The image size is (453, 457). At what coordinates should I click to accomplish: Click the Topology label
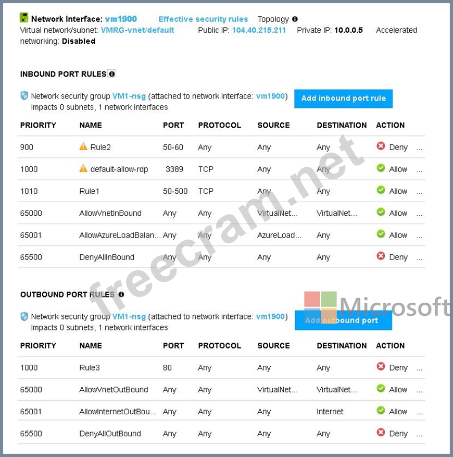pos(273,19)
